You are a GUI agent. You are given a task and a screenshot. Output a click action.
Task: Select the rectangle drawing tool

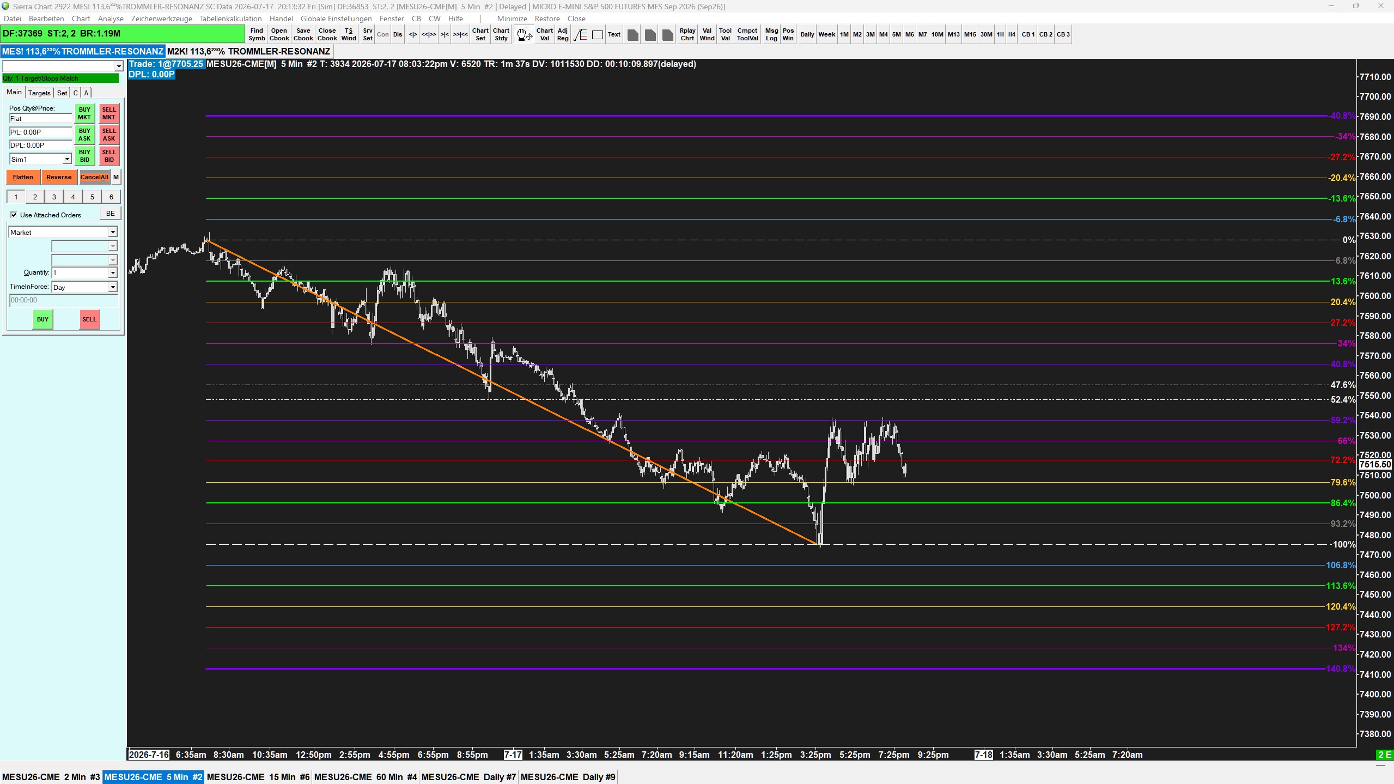point(597,35)
